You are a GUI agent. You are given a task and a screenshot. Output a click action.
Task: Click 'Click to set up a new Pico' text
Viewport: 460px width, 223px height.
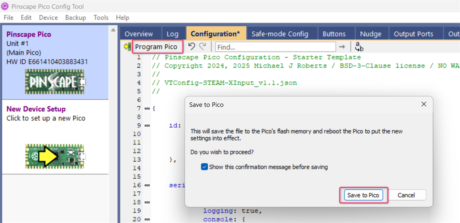(x=46, y=118)
